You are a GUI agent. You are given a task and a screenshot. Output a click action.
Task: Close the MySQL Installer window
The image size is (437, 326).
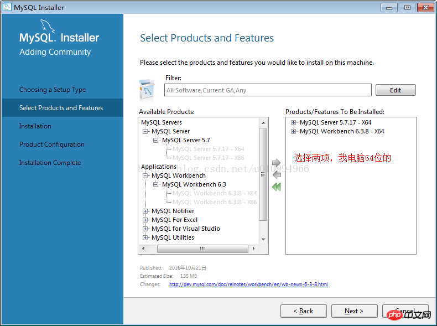pyautogui.click(x=425, y=8)
